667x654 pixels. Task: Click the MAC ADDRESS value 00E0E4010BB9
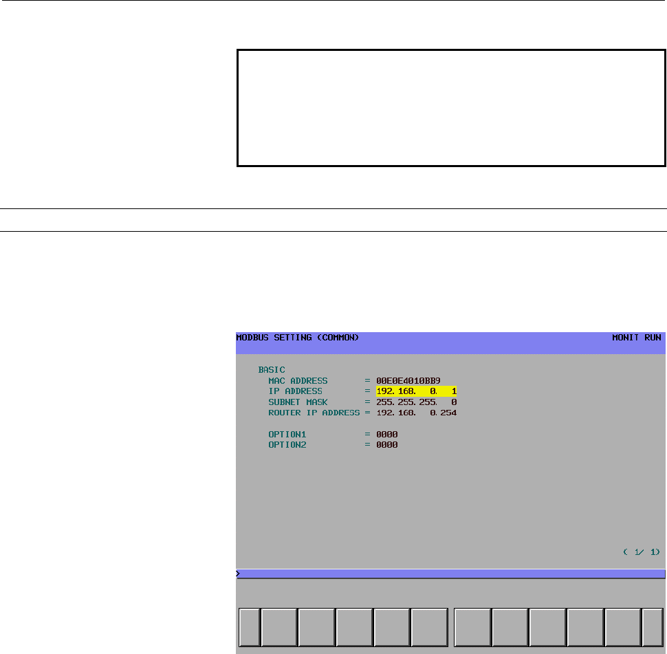(x=408, y=381)
